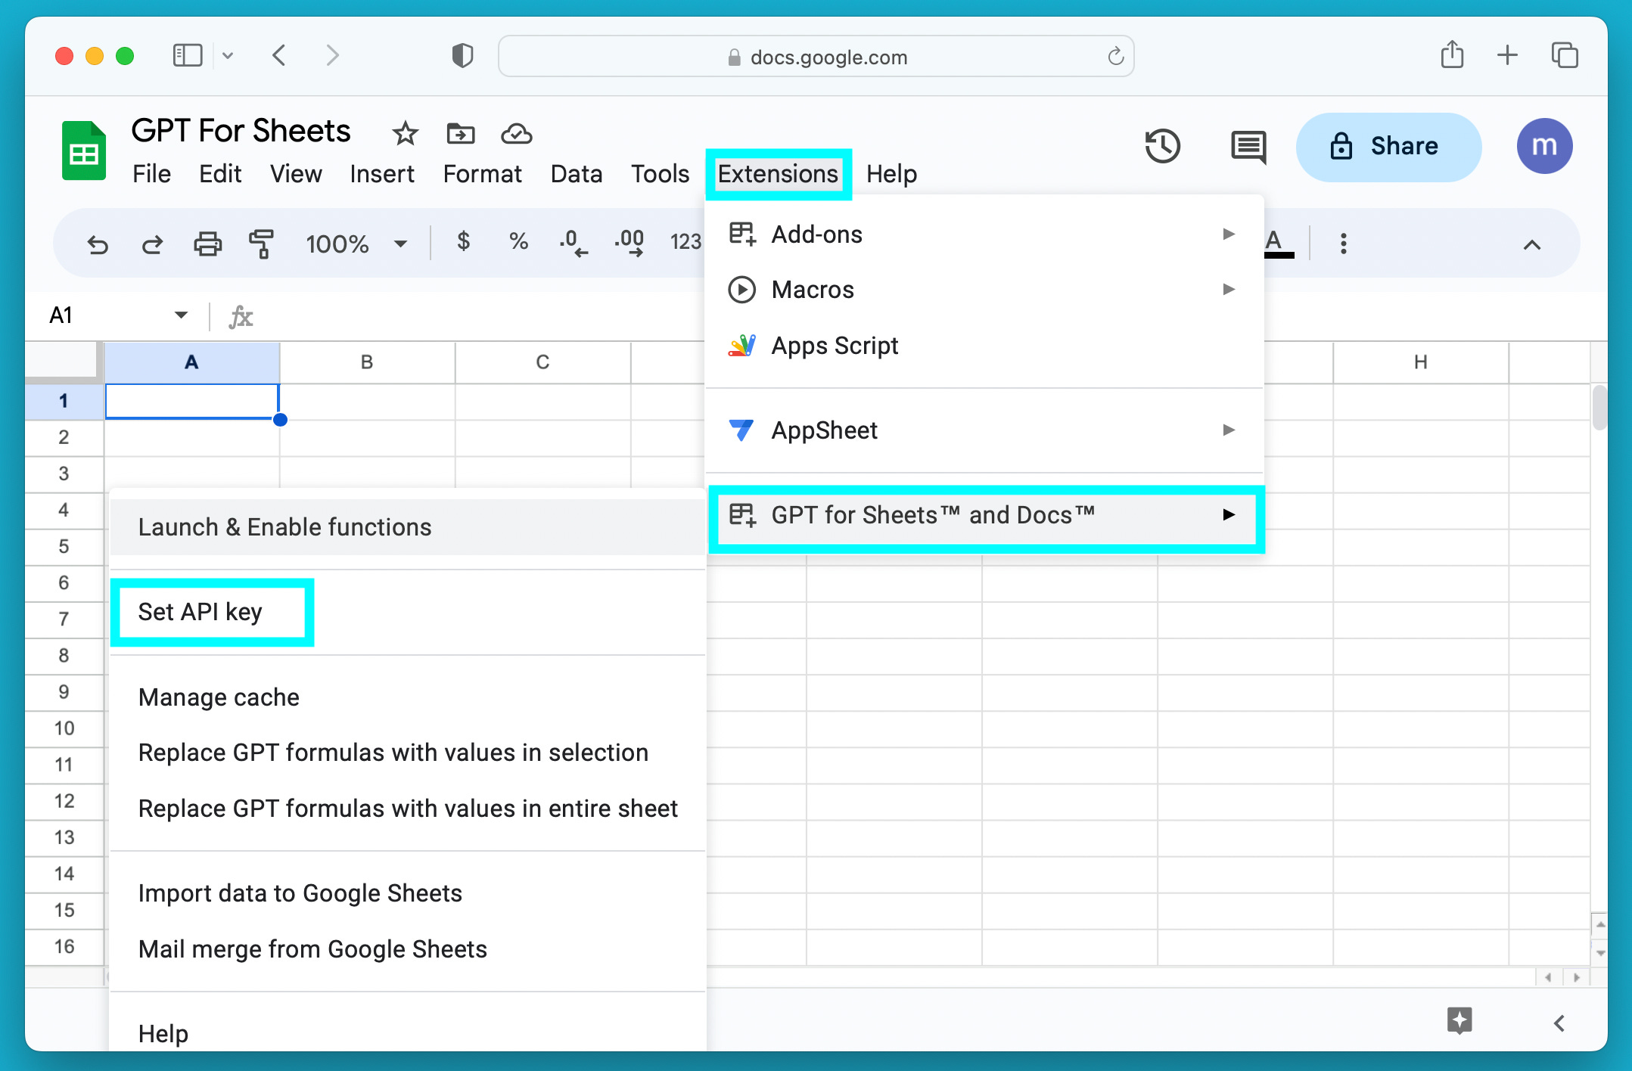Apply percent format from the toolbar
The height and width of the screenshot is (1071, 1632).
point(518,242)
